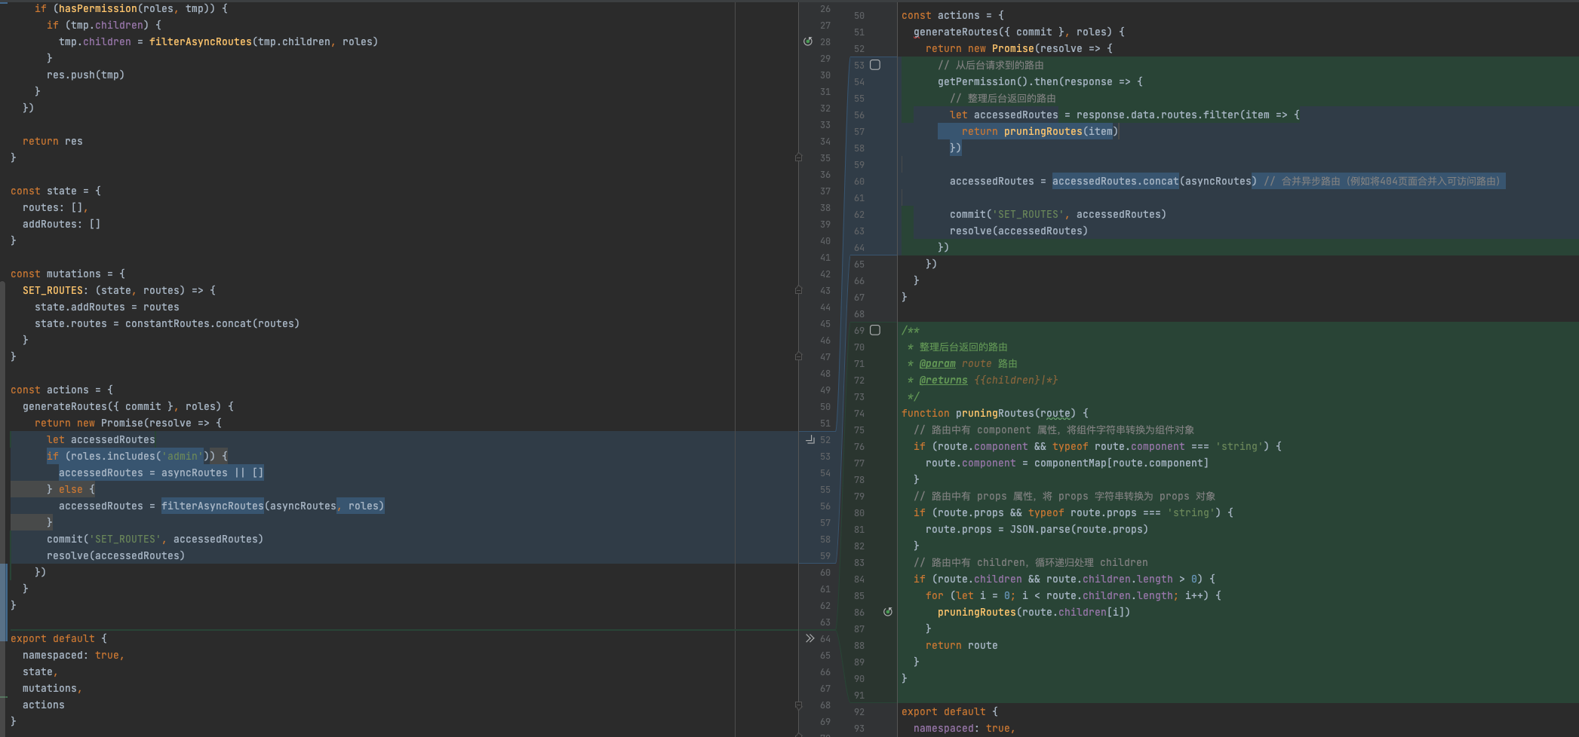
Task: Collapse the fold marker at left line 68
Action: (798, 705)
